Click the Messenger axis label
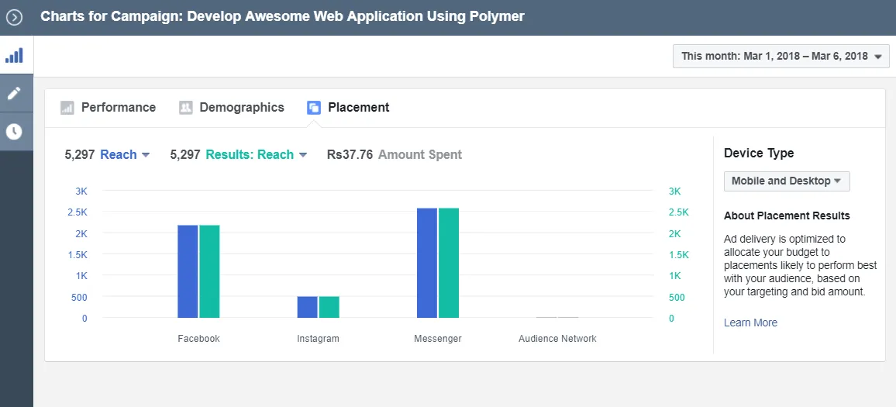This screenshot has width=896, height=407. [438, 339]
